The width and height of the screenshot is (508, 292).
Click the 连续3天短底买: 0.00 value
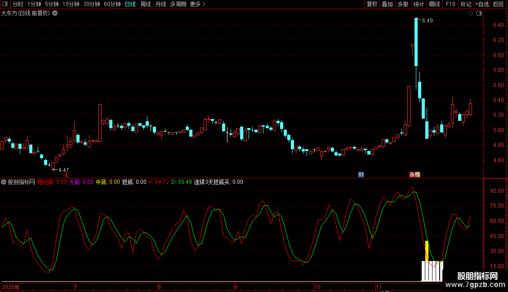(x=218, y=182)
